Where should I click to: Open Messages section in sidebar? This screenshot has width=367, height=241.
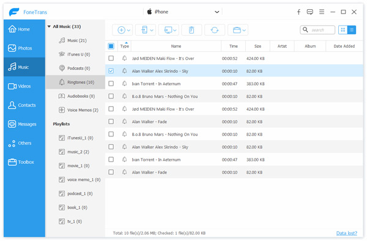[24, 124]
